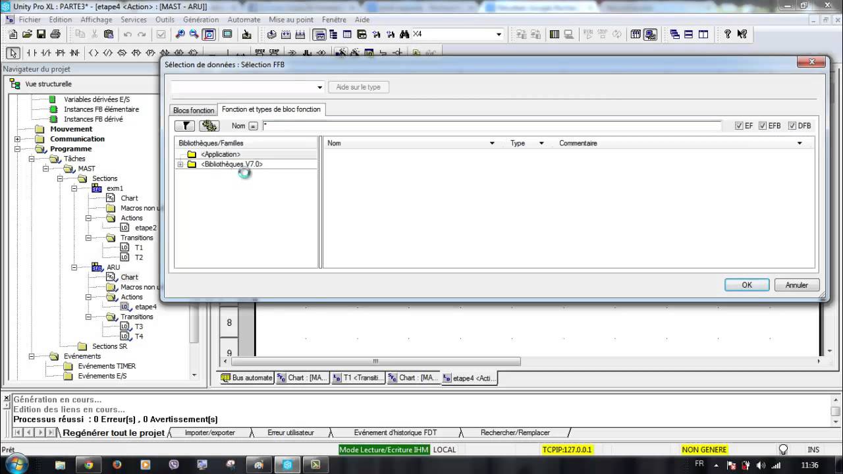
Task: Select transition T3 in project tree
Action: 139,327
